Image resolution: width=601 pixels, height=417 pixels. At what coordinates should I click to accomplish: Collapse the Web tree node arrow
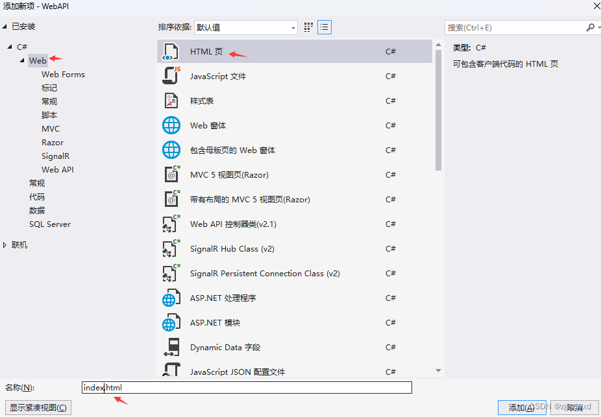pos(22,60)
